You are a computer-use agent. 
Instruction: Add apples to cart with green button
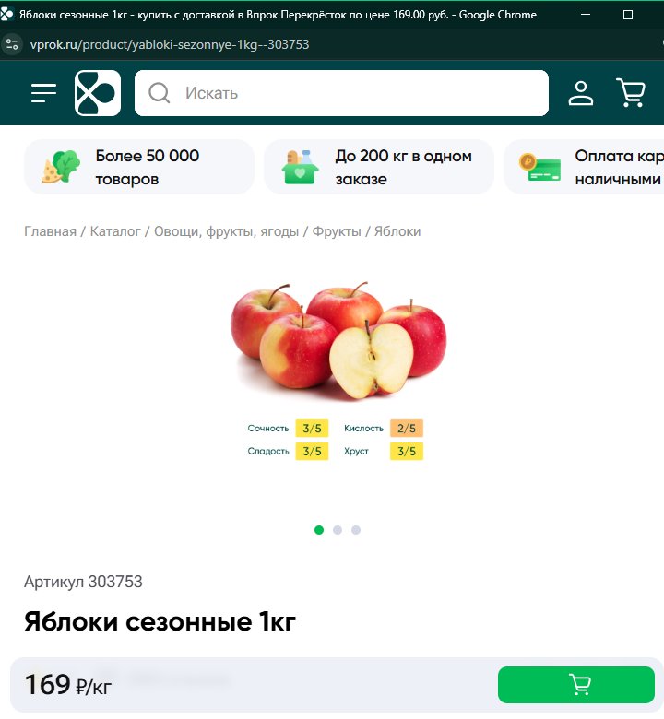[x=575, y=685]
